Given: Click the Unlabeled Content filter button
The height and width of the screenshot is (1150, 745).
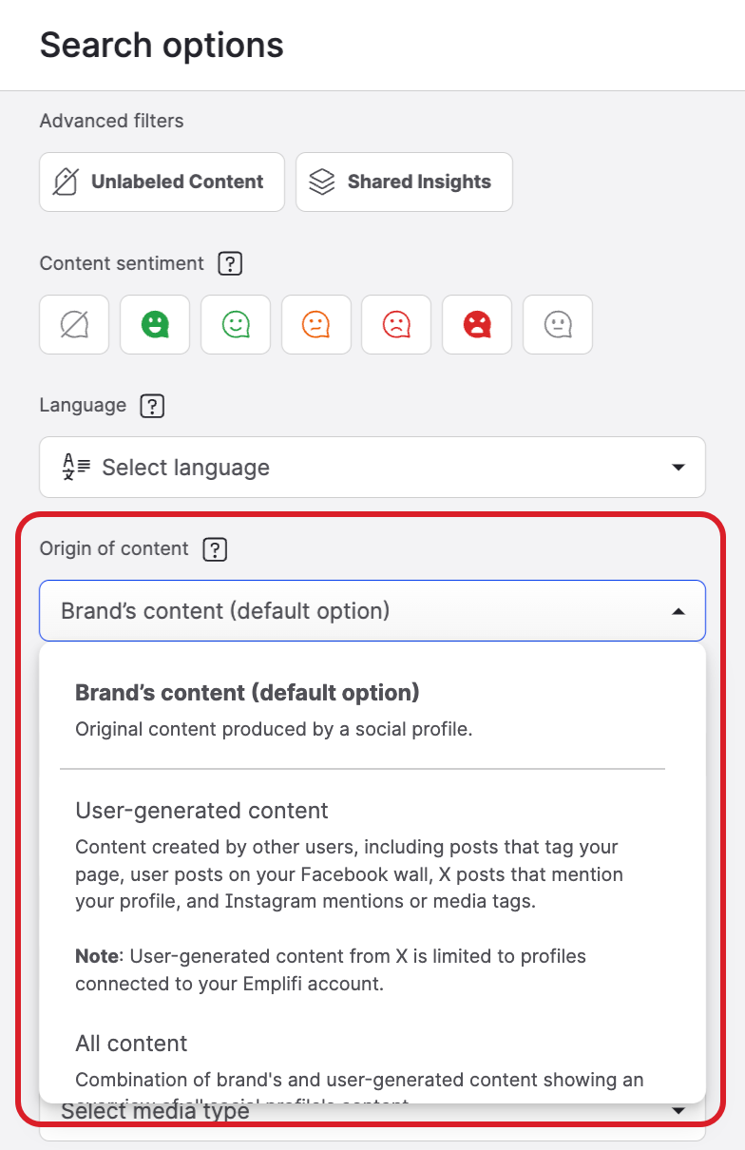Looking at the screenshot, I should (162, 182).
